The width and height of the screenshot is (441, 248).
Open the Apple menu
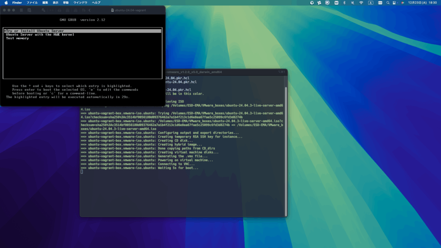coord(6,3)
